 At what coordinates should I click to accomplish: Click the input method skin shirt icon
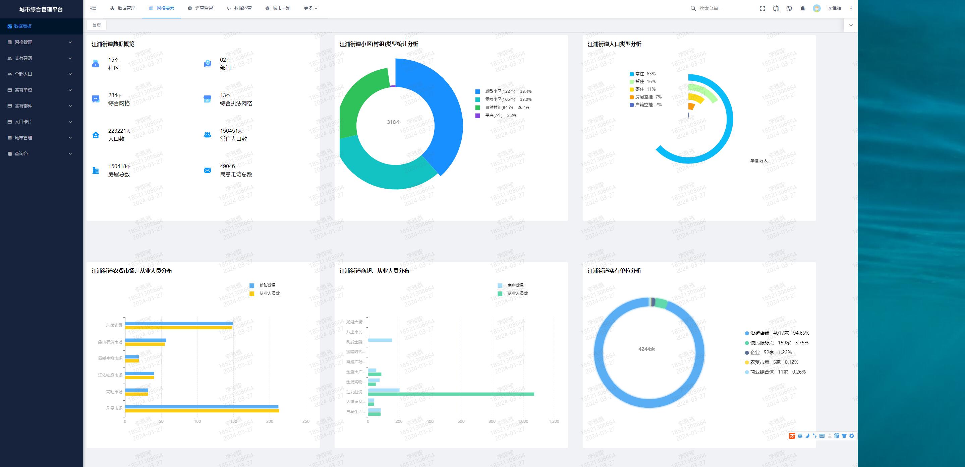(844, 436)
